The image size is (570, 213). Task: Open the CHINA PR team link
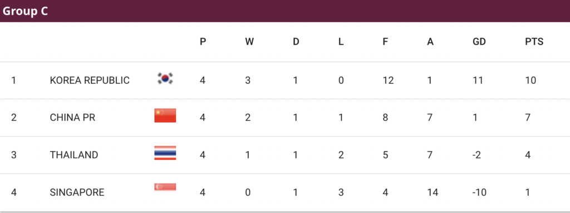tap(73, 118)
